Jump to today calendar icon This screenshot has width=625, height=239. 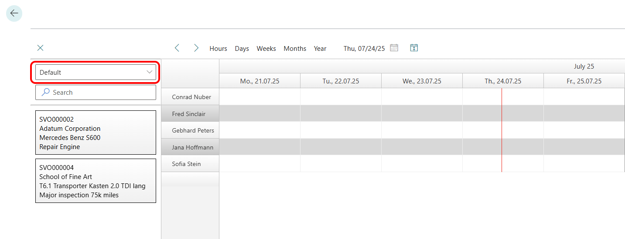[x=414, y=48]
